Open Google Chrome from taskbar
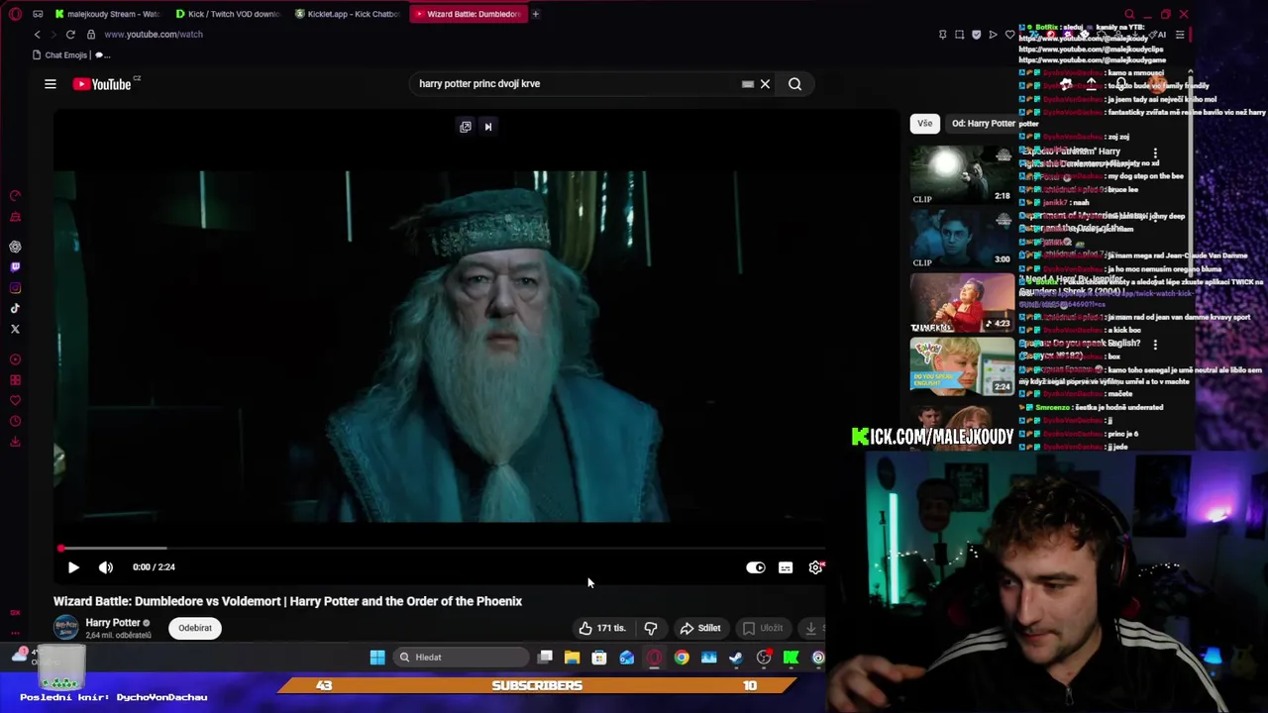1268x713 pixels. (x=682, y=658)
